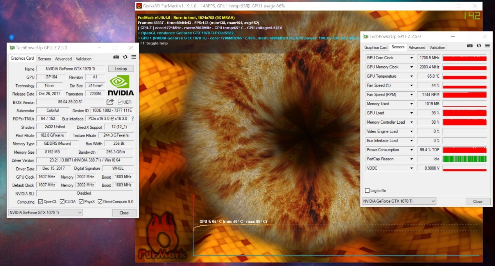Toggle the UEFI checkbox
Screen dimensions: 495x266
[120, 102]
